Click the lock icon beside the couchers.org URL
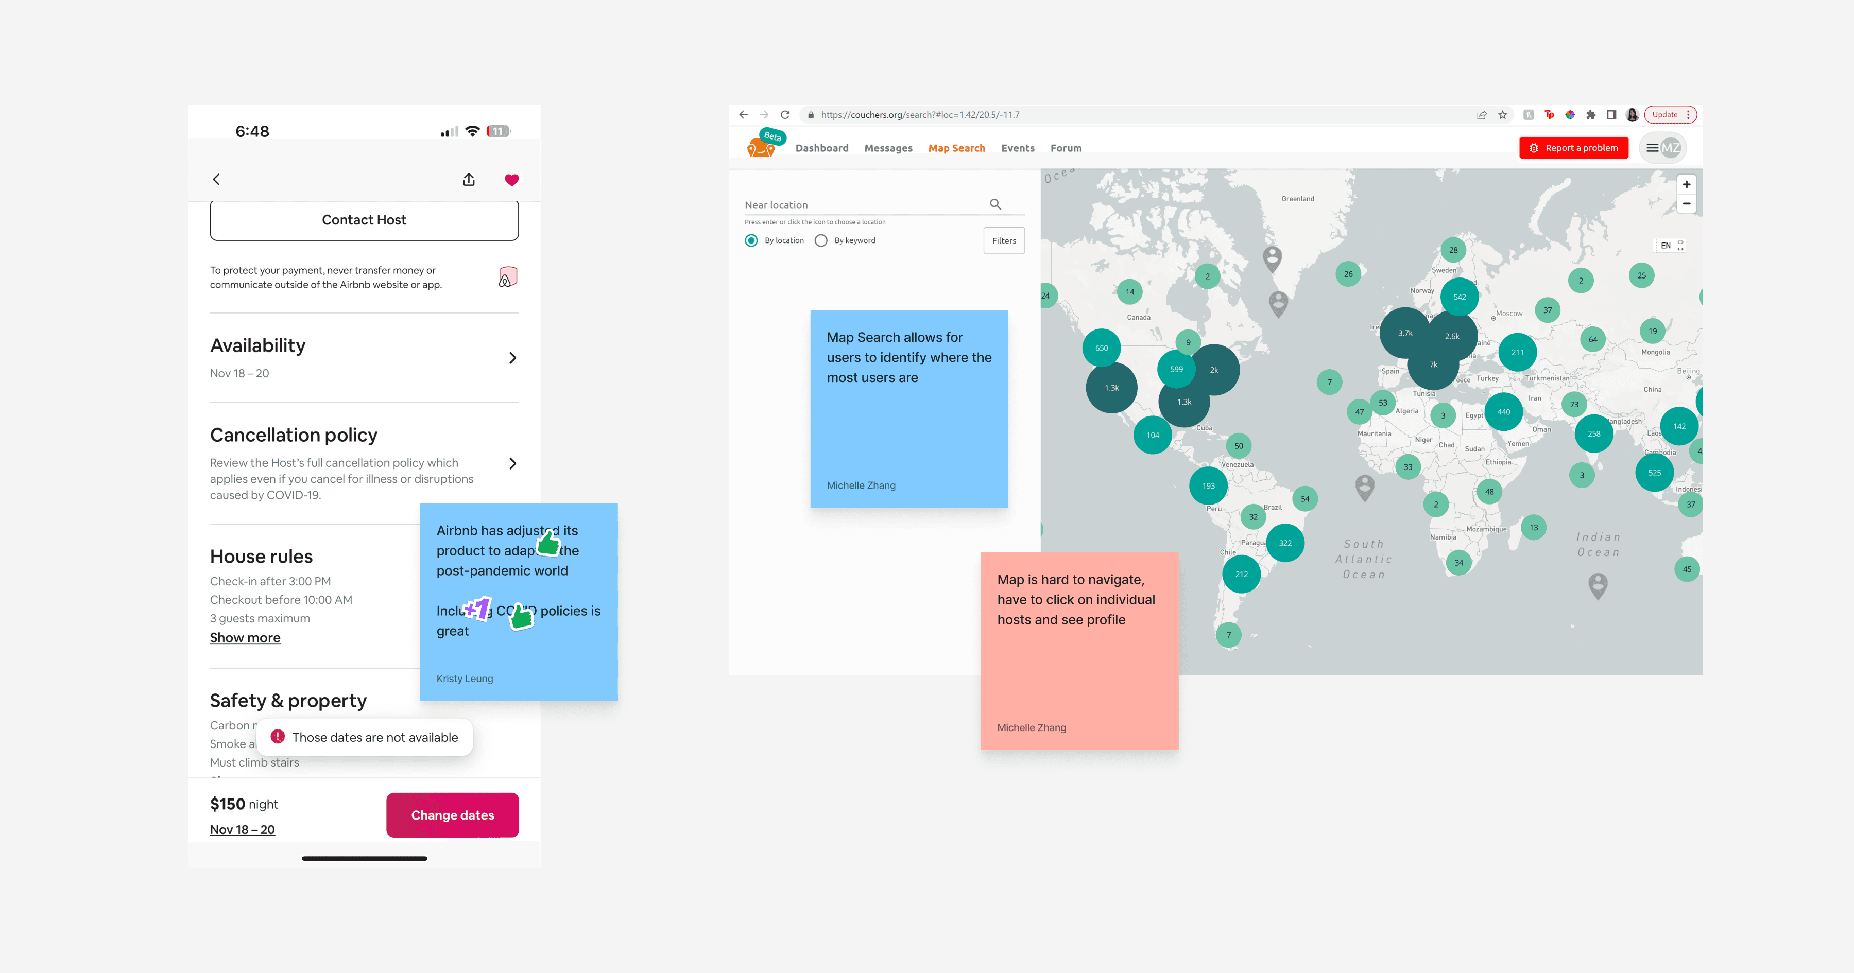 pos(811,114)
